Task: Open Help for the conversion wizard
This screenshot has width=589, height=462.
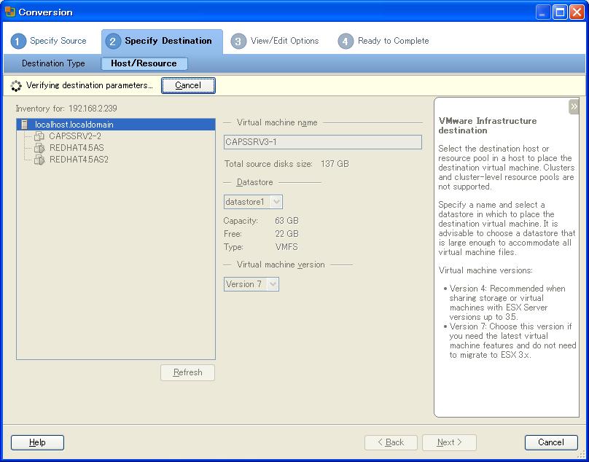Action: [37, 442]
